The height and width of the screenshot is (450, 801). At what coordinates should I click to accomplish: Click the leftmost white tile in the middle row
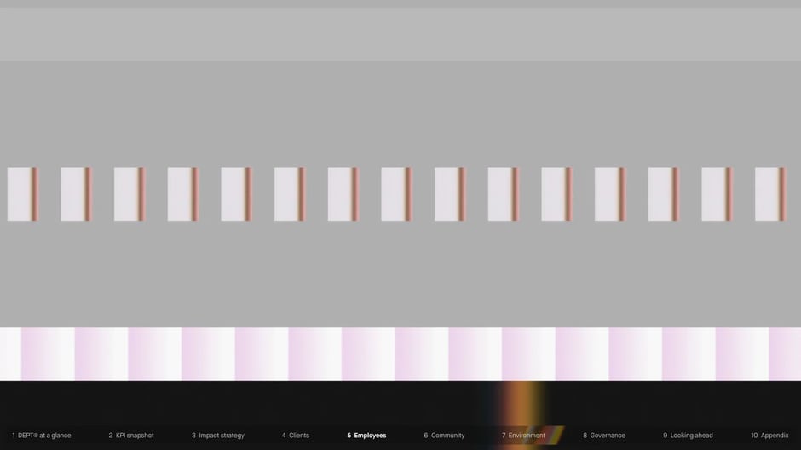click(22, 194)
